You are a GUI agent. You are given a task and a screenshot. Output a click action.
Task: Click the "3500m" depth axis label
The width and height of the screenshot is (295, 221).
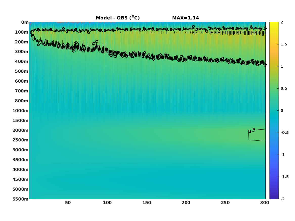[x=20, y=160]
